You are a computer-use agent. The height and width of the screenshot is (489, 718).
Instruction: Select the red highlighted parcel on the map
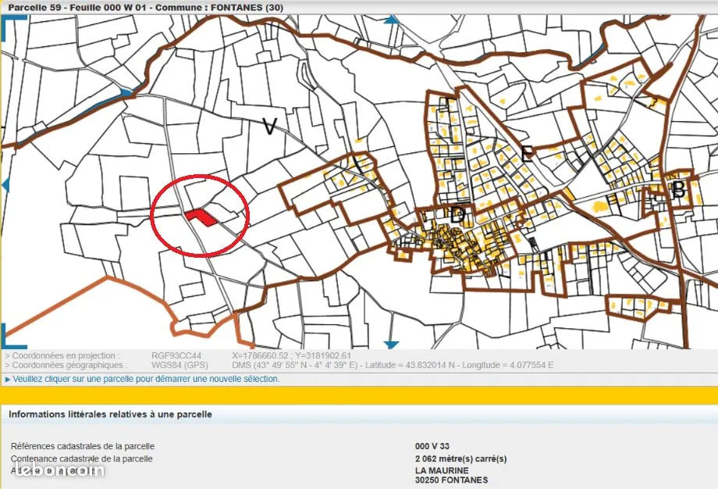201,217
